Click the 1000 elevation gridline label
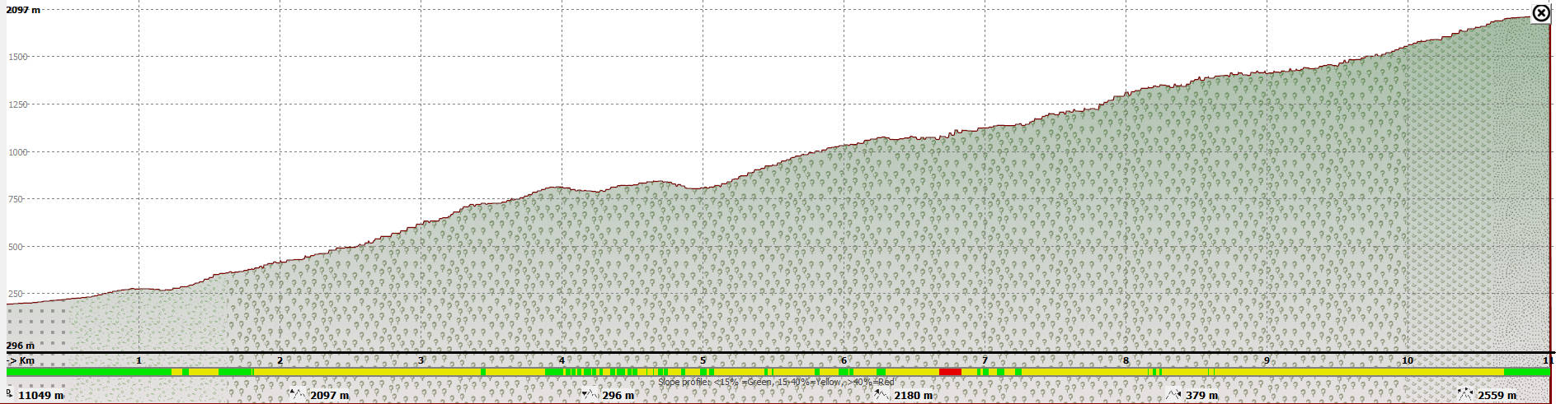The image size is (1556, 404). pyautogui.click(x=18, y=152)
